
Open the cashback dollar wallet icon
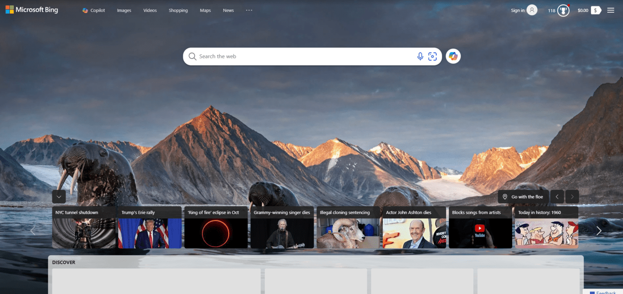[x=595, y=10]
